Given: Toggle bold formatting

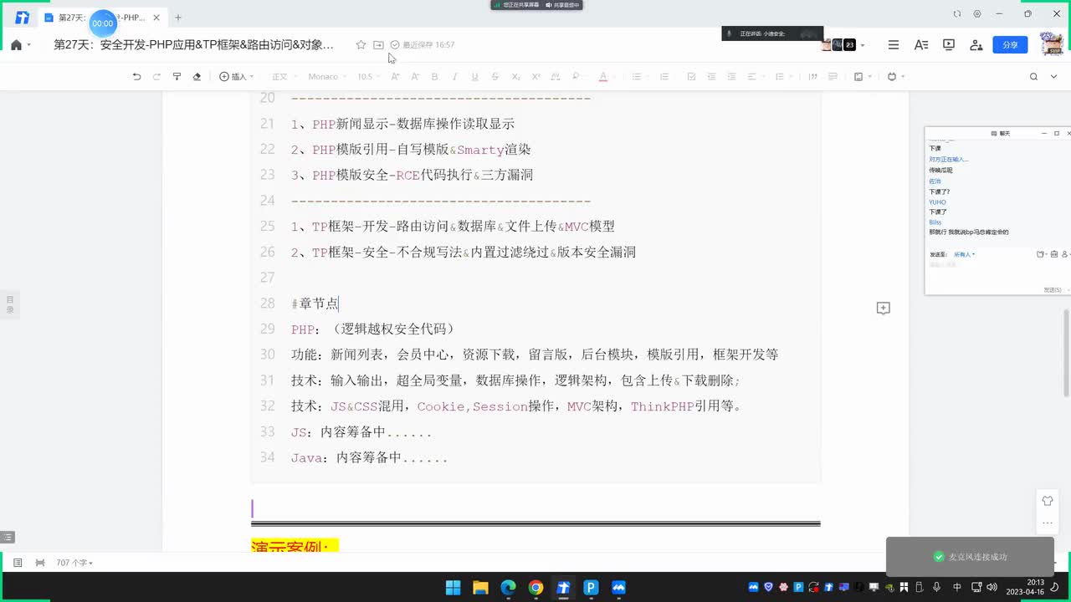Looking at the screenshot, I should (x=434, y=76).
